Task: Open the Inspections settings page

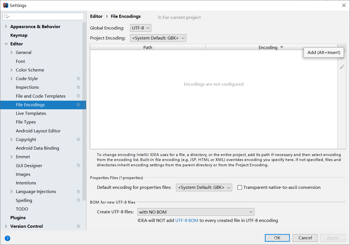Action: coord(27,87)
